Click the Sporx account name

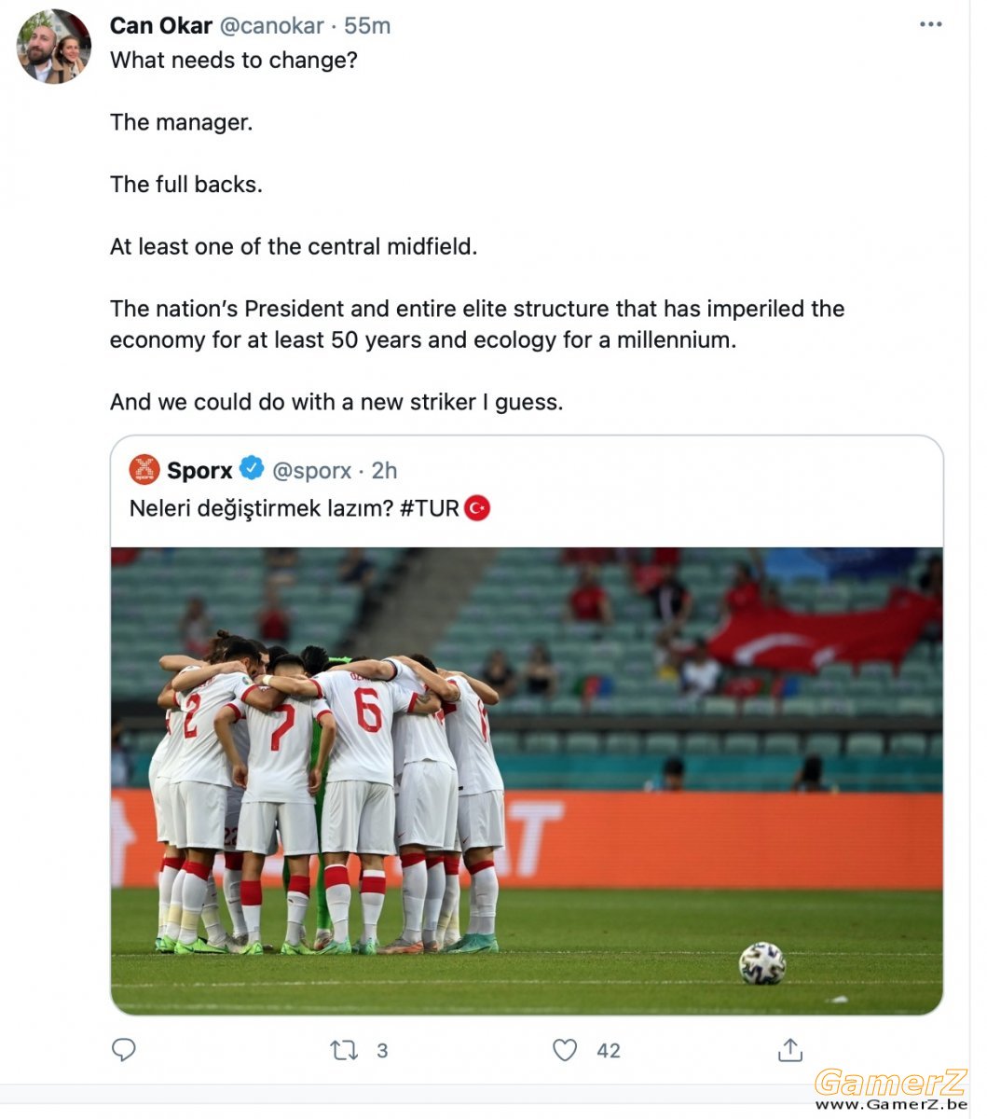199,470
